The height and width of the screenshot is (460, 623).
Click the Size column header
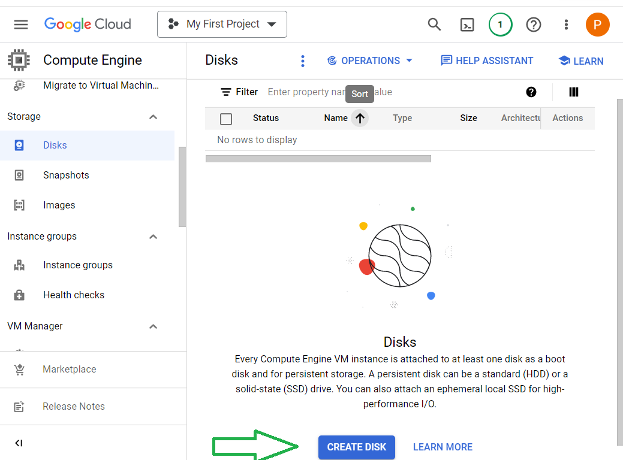click(468, 118)
